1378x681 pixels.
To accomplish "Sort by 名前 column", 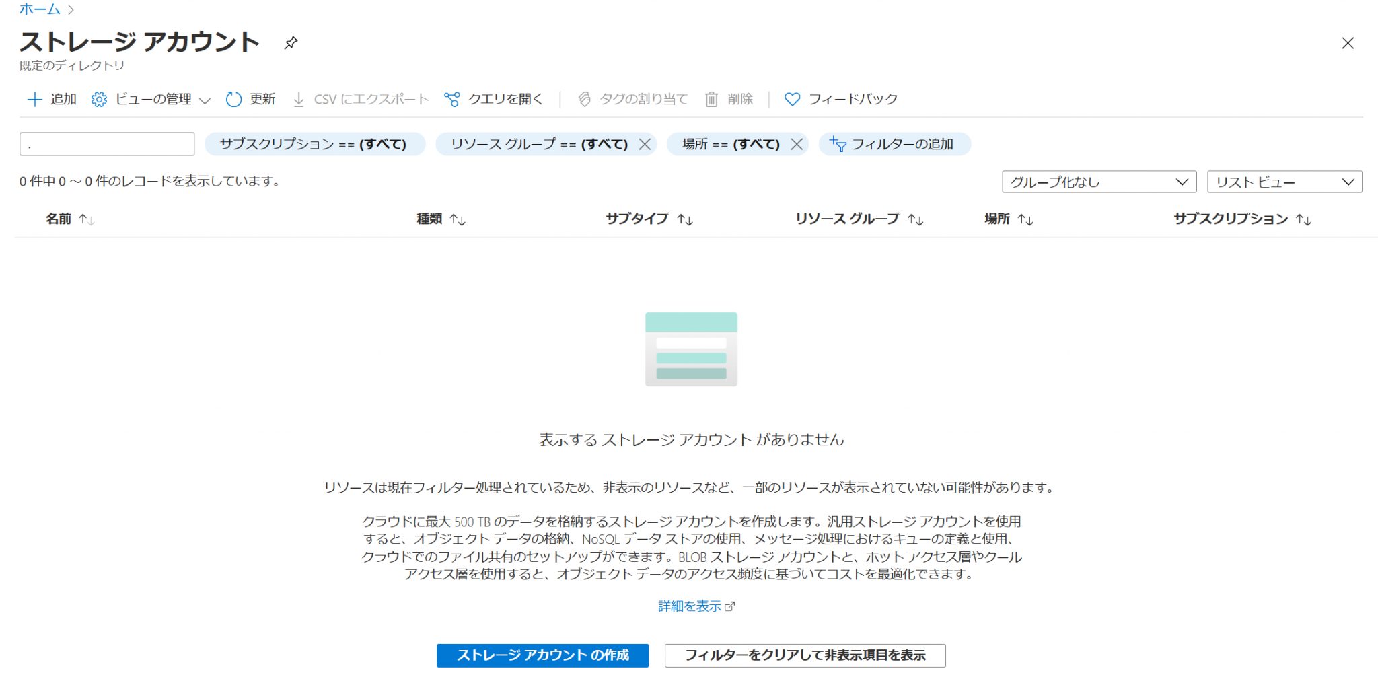I will [69, 219].
